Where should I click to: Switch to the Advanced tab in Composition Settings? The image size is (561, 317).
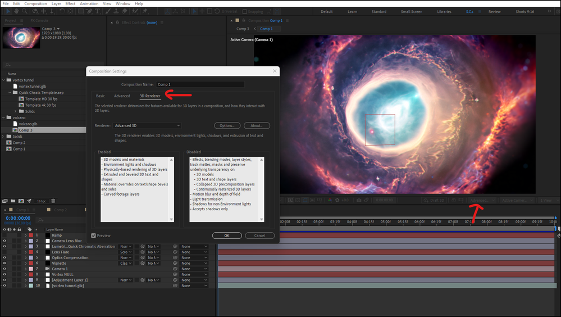coord(122,96)
